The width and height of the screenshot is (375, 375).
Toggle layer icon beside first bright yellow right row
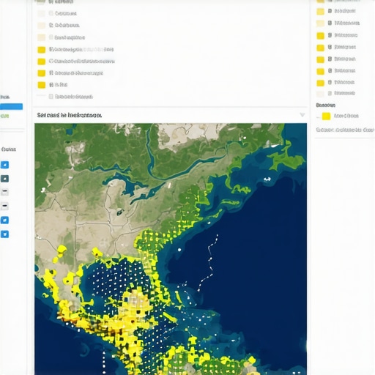point(330,35)
